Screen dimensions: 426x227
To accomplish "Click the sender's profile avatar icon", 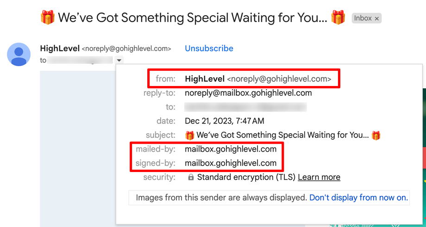I will pyautogui.click(x=19, y=54).
